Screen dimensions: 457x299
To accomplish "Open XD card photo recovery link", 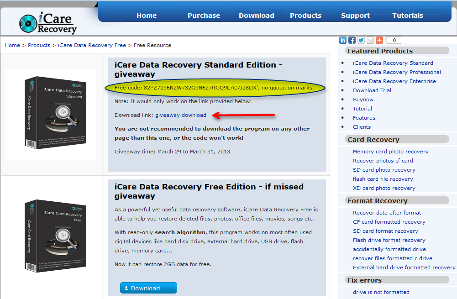I will tap(384, 188).
